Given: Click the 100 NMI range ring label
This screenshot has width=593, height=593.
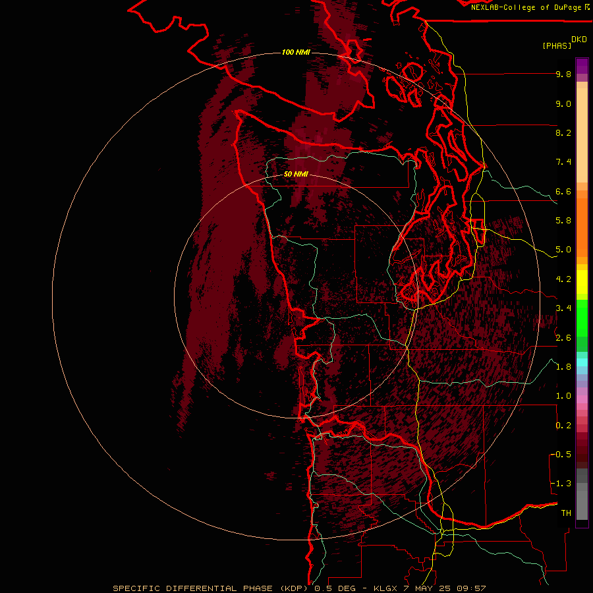Looking at the screenshot, I should pyautogui.click(x=296, y=52).
